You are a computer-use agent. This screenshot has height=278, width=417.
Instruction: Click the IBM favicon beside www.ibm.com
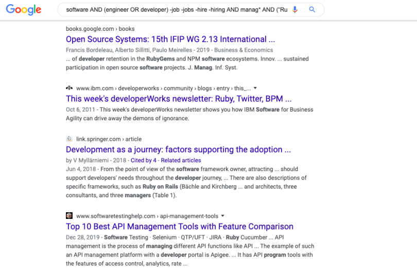click(x=69, y=88)
